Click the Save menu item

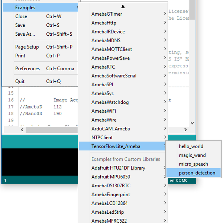pos(20,25)
